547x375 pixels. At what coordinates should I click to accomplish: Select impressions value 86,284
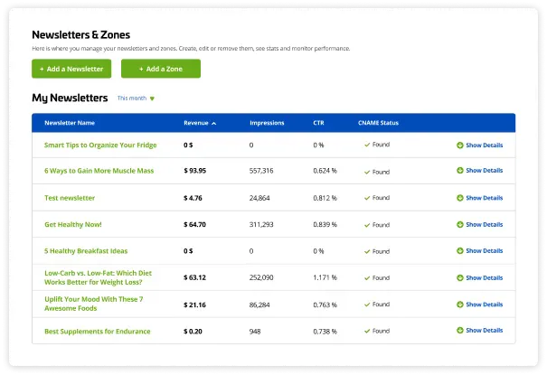tap(259, 305)
